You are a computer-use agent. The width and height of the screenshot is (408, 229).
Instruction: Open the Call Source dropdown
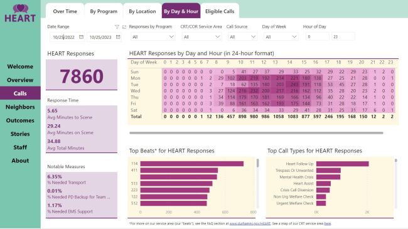[x=242, y=37]
